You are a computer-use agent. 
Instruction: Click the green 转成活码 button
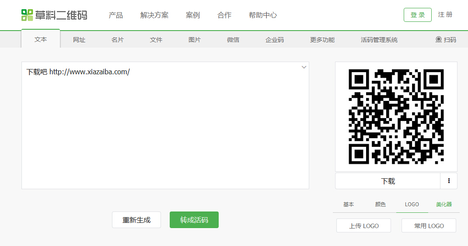[x=194, y=220]
